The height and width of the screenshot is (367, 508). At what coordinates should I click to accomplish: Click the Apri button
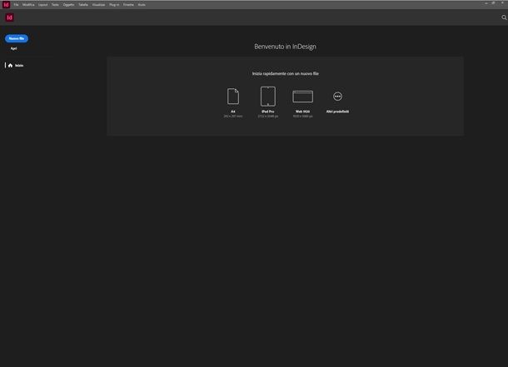tap(13, 48)
